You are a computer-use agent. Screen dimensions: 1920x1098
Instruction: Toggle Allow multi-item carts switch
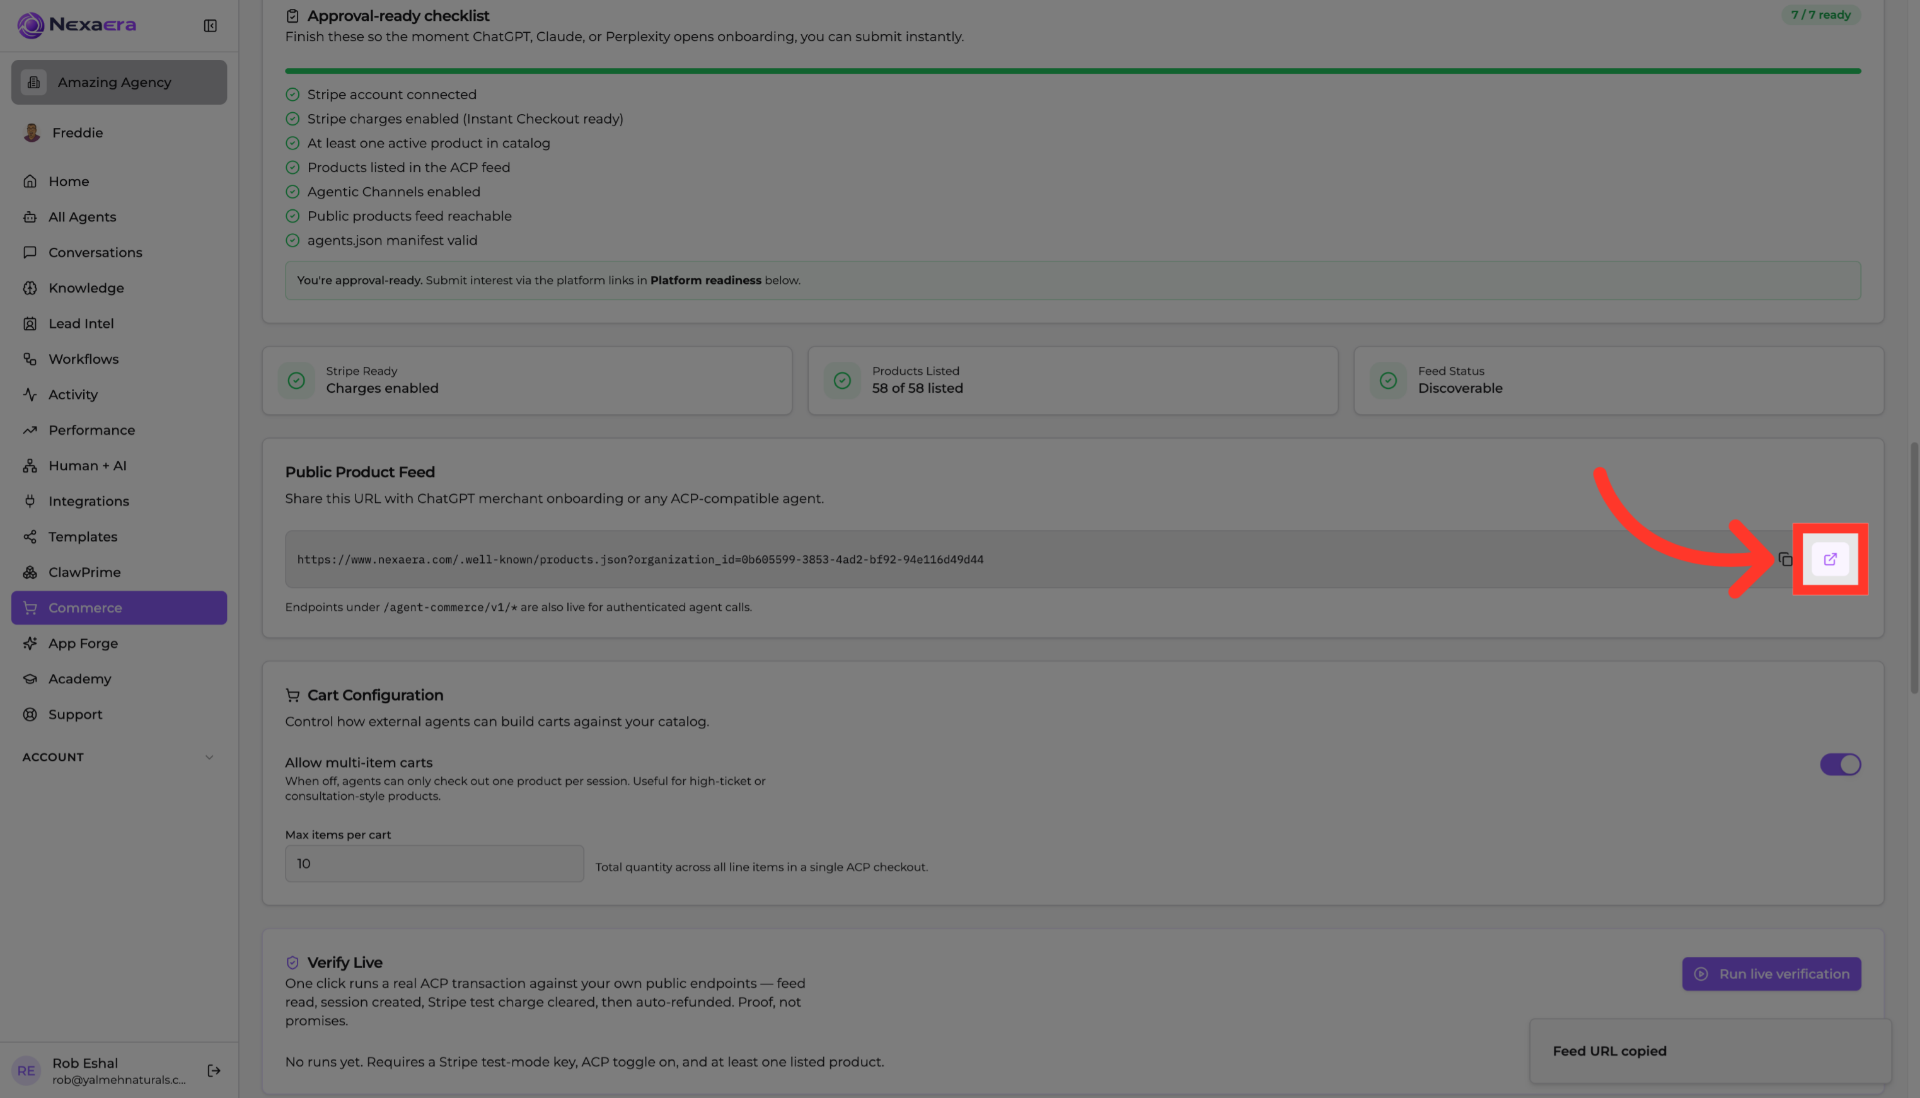[1840, 764]
